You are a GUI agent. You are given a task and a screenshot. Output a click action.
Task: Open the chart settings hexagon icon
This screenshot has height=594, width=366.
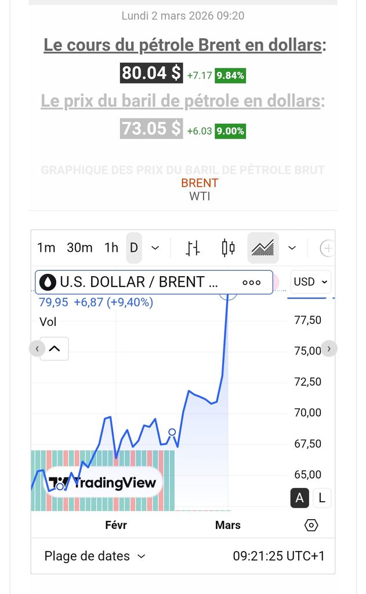coord(311,525)
